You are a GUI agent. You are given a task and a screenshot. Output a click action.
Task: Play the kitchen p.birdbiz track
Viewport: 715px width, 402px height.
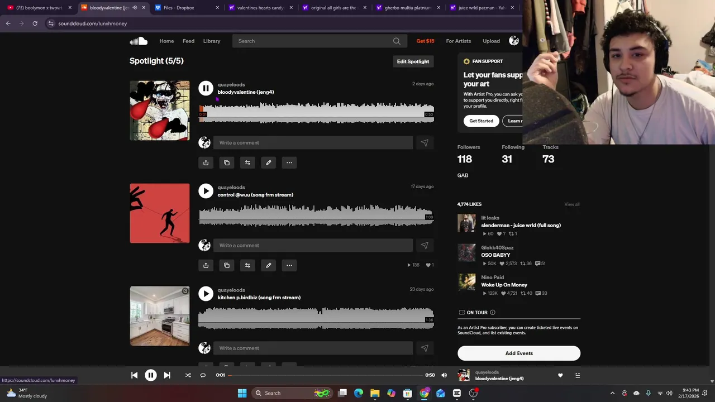tap(206, 294)
